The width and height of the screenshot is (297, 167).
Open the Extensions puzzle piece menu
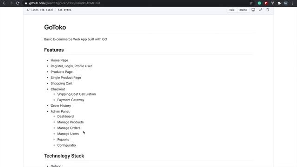[x=279, y=3]
